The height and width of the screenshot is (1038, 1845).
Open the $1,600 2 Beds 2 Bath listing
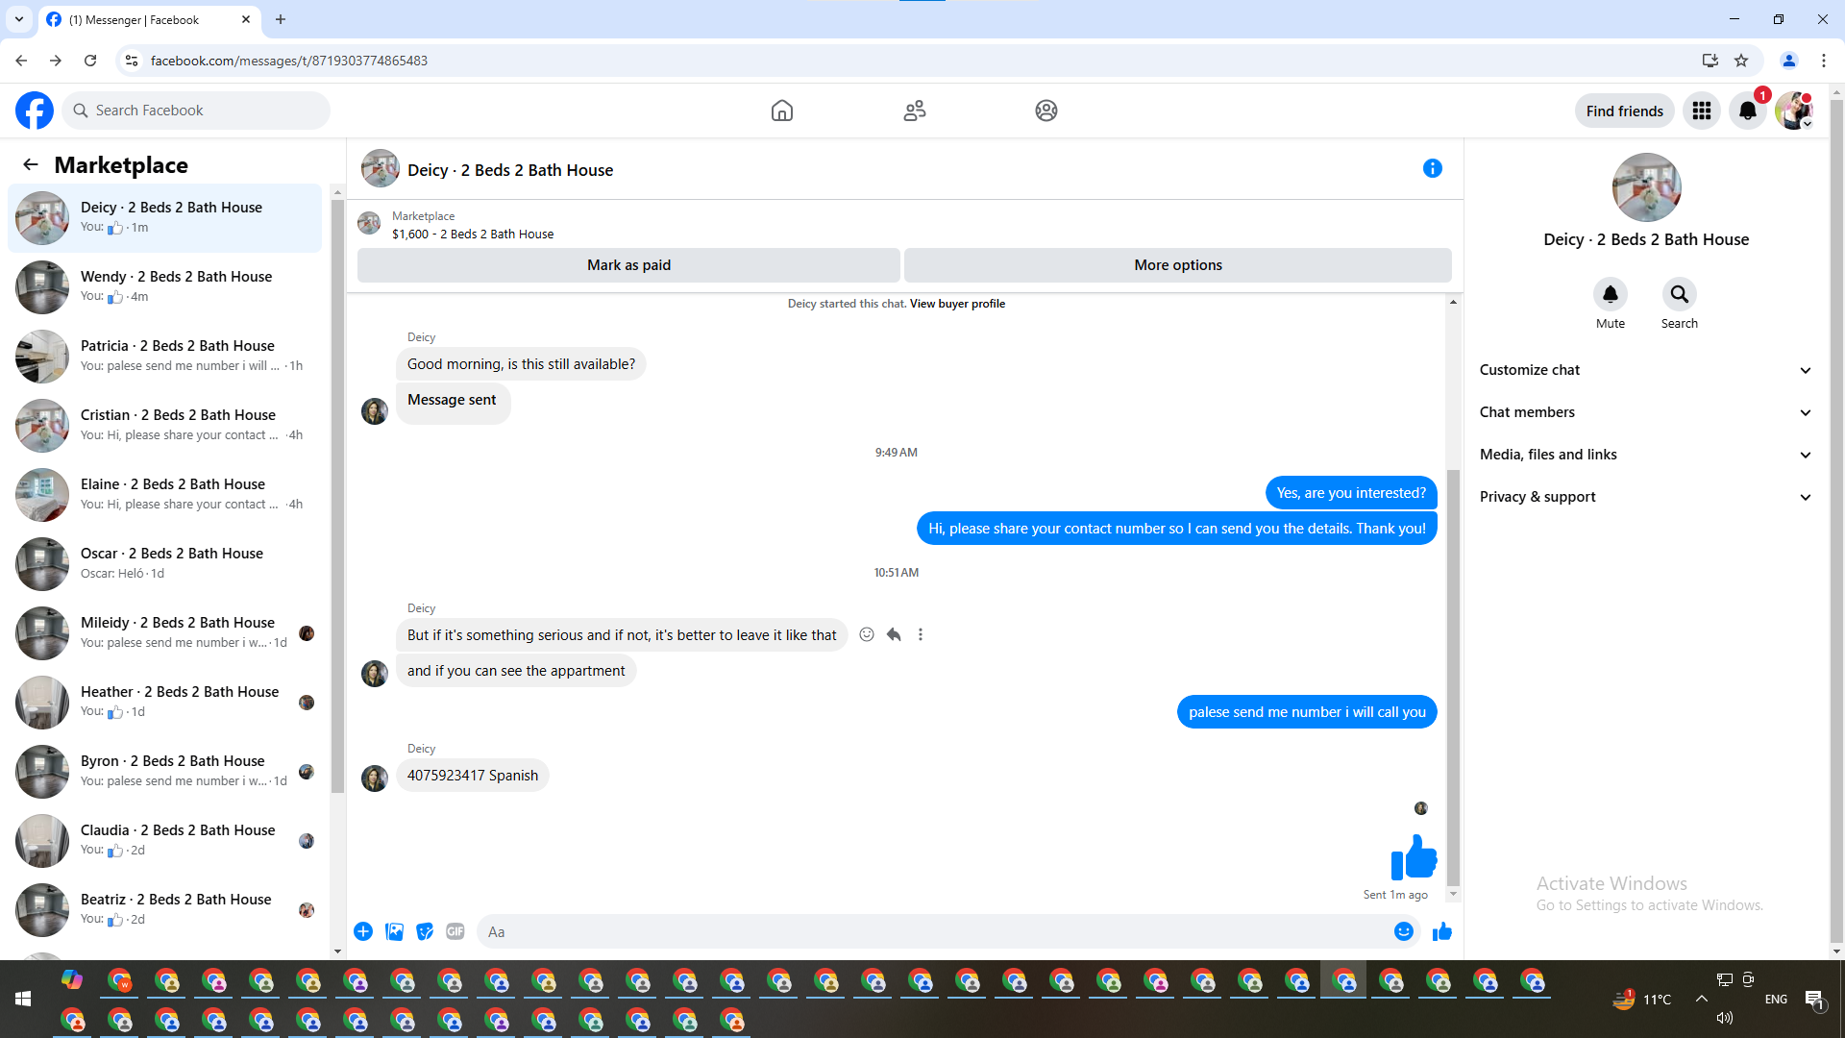[x=473, y=234]
